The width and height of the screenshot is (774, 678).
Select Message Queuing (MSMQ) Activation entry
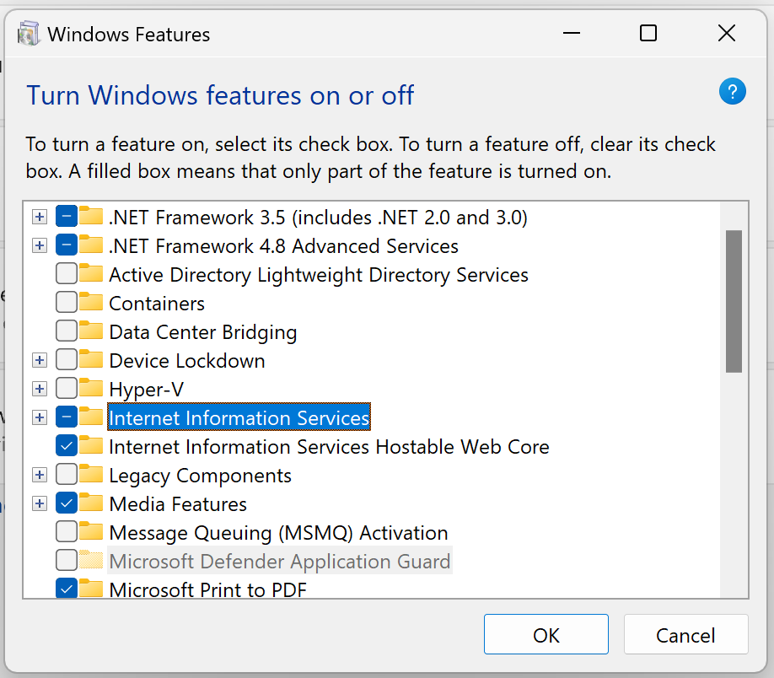278,532
